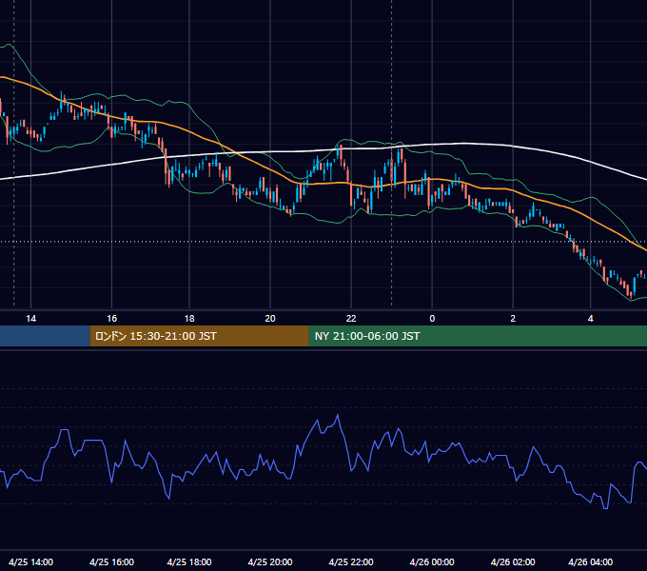Click the 4/26 00:00 date label

click(x=432, y=561)
